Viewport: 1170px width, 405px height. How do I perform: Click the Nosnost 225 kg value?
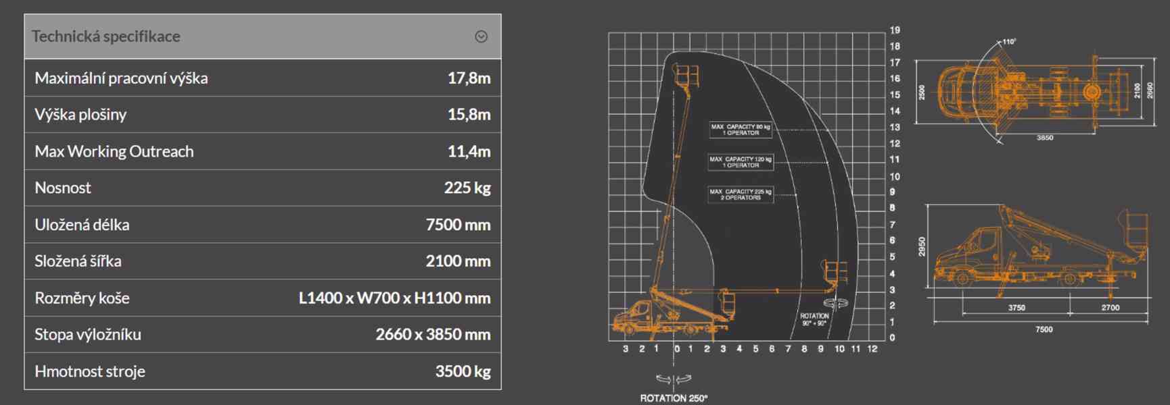(467, 188)
